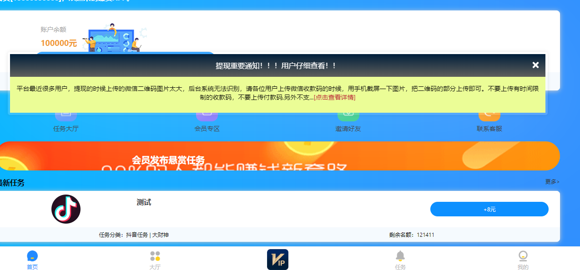Viewport: 580px width, 270px height.
Task: Select 首页 in the bottom navigation
Action: pyautogui.click(x=32, y=260)
